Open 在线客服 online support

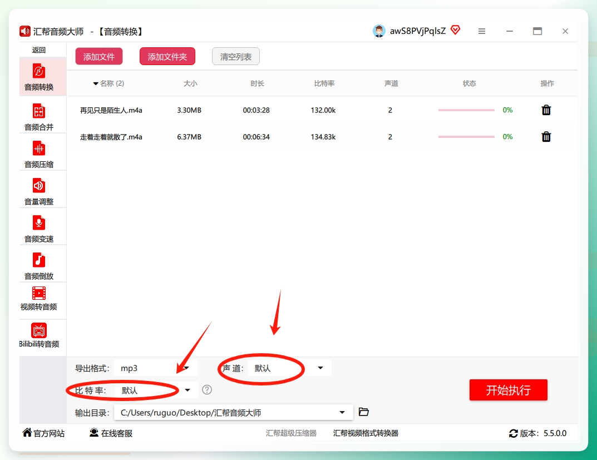(111, 433)
